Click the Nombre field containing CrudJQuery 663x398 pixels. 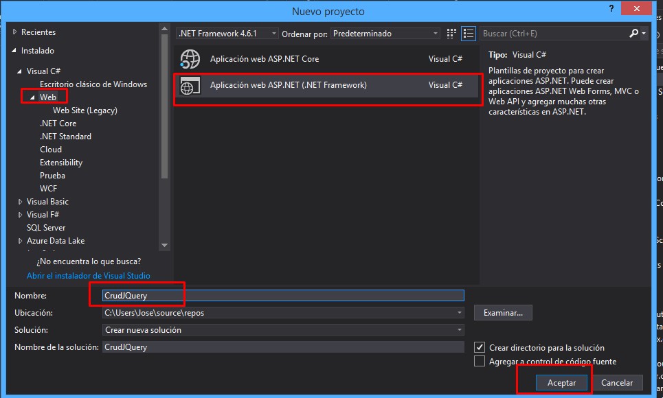point(275,295)
